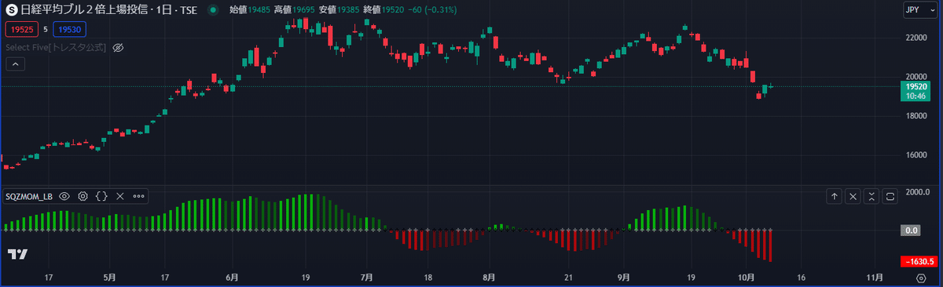This screenshot has width=943, height=287.
Task: Click the 16000 price scale label
Action: [x=917, y=154]
